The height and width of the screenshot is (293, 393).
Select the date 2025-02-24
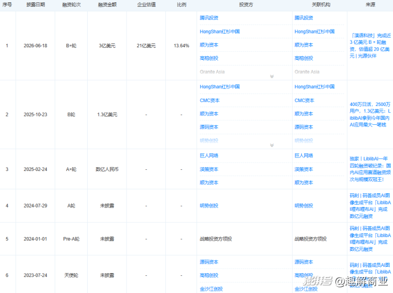tap(35, 169)
